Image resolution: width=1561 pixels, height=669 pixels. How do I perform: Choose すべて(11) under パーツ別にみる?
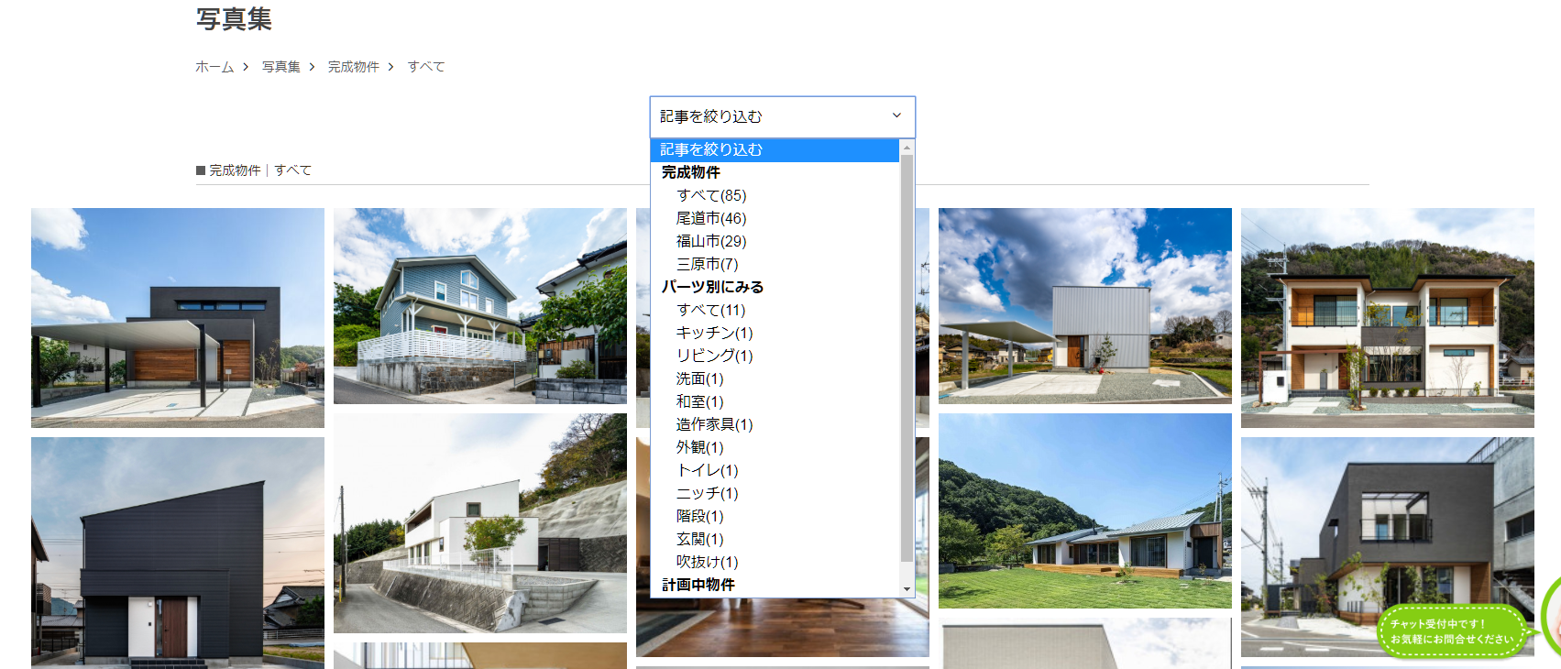click(x=775, y=310)
